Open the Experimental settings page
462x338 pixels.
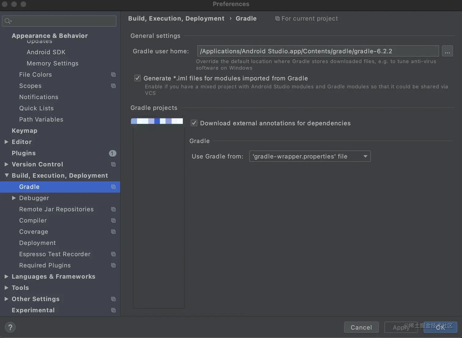coord(33,310)
